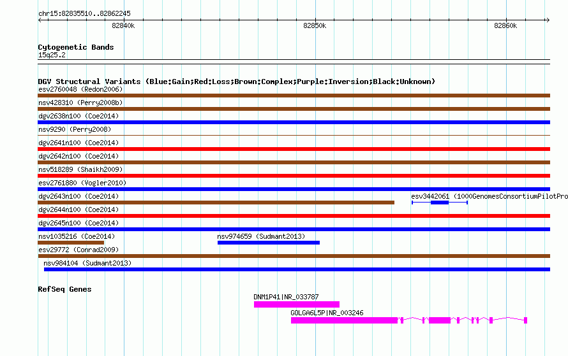Click the brown bar under dgv2642n100
The height and width of the screenshot is (356, 568).
click(294, 162)
